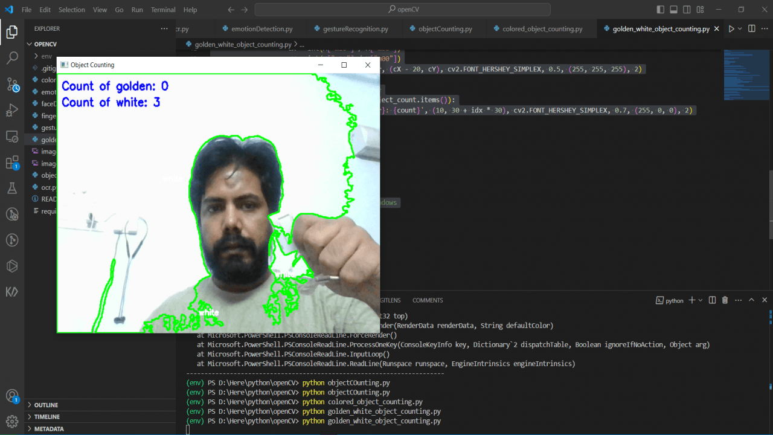Split the editor to the right
773x435 pixels.
(x=752, y=28)
